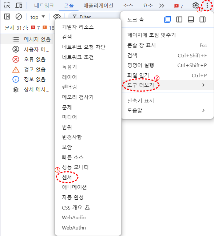
Task: Open 보안 tool
Action: pyautogui.click(x=88, y=147)
